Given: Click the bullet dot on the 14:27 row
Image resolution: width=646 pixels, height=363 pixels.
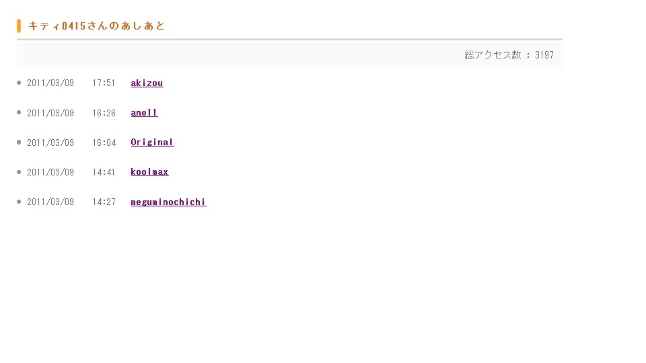Looking at the screenshot, I should (19, 201).
